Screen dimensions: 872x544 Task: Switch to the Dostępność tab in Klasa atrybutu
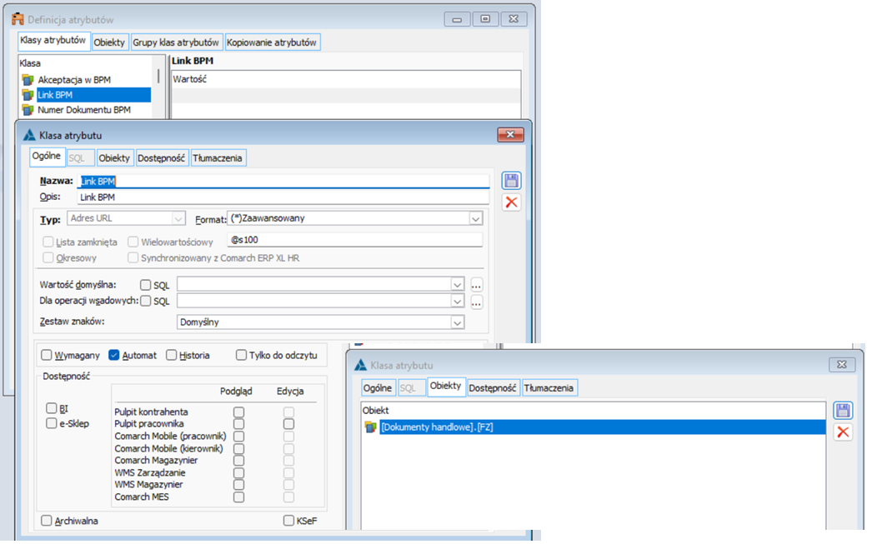[163, 157]
